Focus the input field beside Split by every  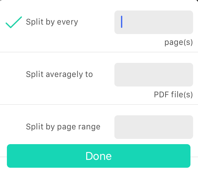pos(153,22)
